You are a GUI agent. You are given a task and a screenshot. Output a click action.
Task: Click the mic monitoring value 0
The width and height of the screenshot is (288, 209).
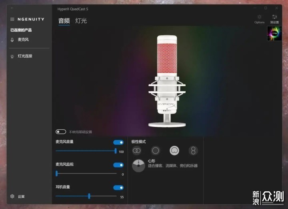coord(123,174)
